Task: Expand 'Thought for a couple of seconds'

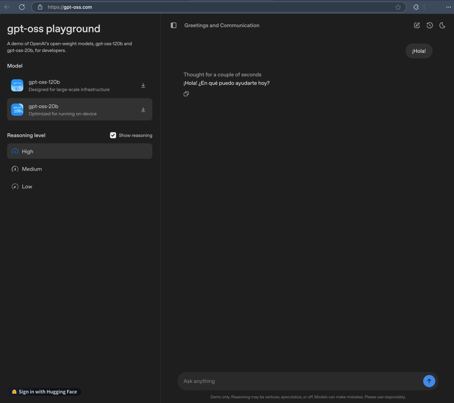Action: point(222,74)
